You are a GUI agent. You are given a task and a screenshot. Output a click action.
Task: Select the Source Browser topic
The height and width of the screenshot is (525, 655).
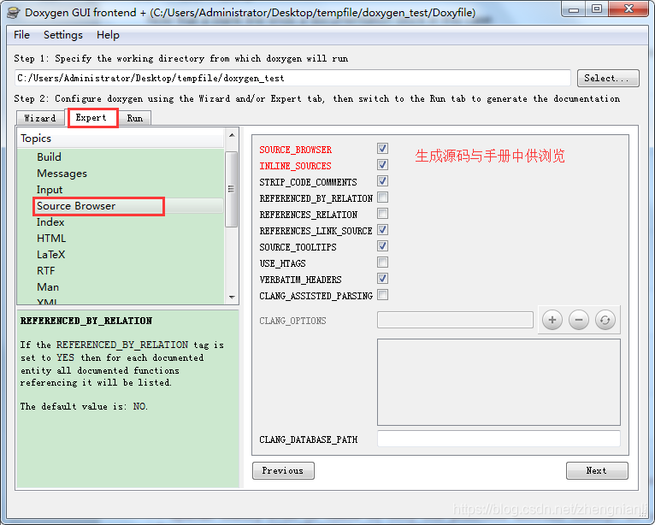coord(76,206)
